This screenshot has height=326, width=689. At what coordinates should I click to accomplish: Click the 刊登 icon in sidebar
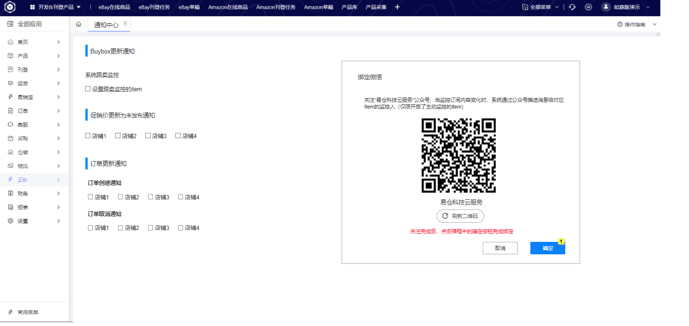[11, 70]
